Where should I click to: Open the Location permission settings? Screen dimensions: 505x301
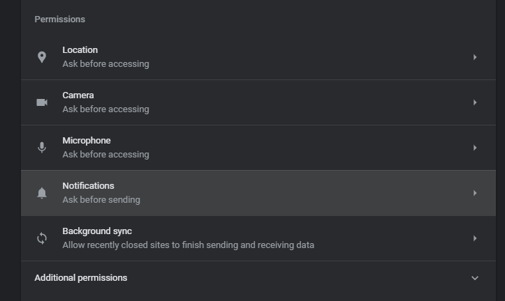click(x=80, y=50)
